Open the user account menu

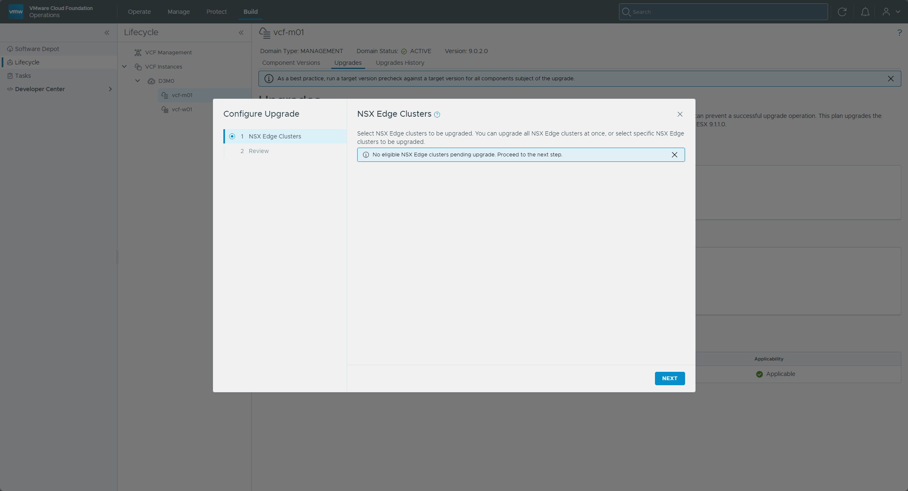pyautogui.click(x=891, y=12)
